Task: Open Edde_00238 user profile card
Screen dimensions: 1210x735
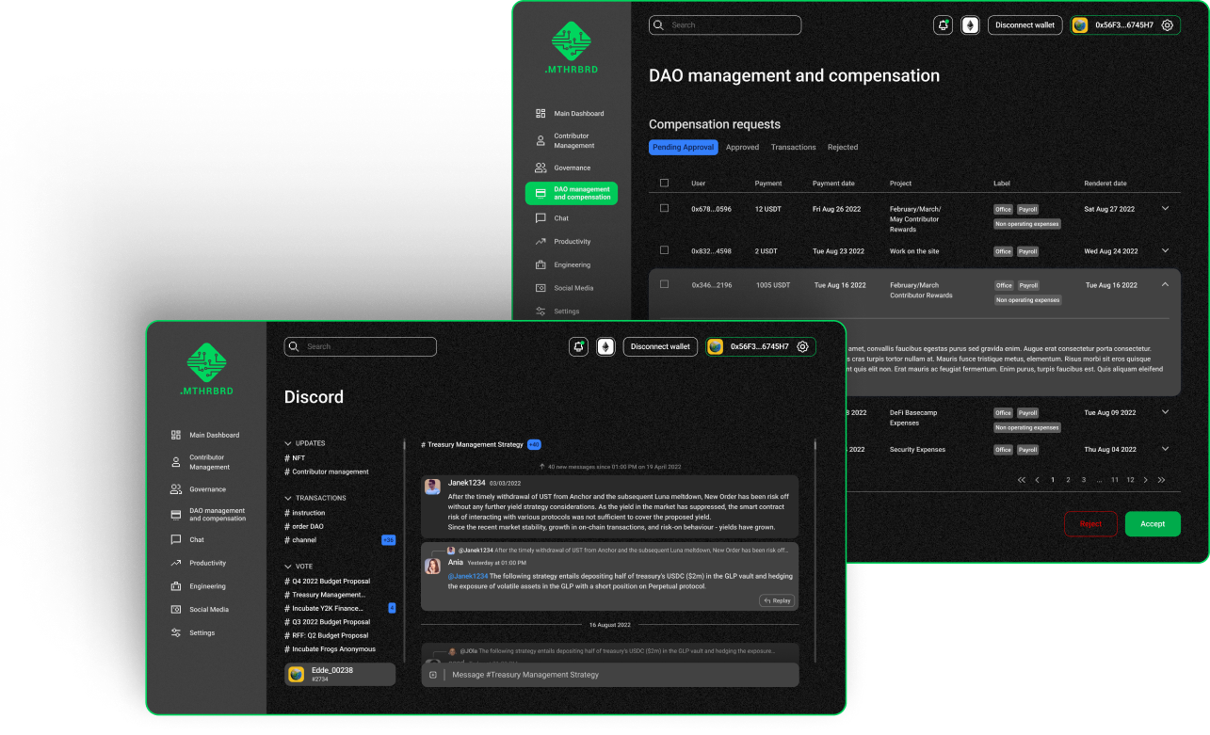Action: point(340,674)
